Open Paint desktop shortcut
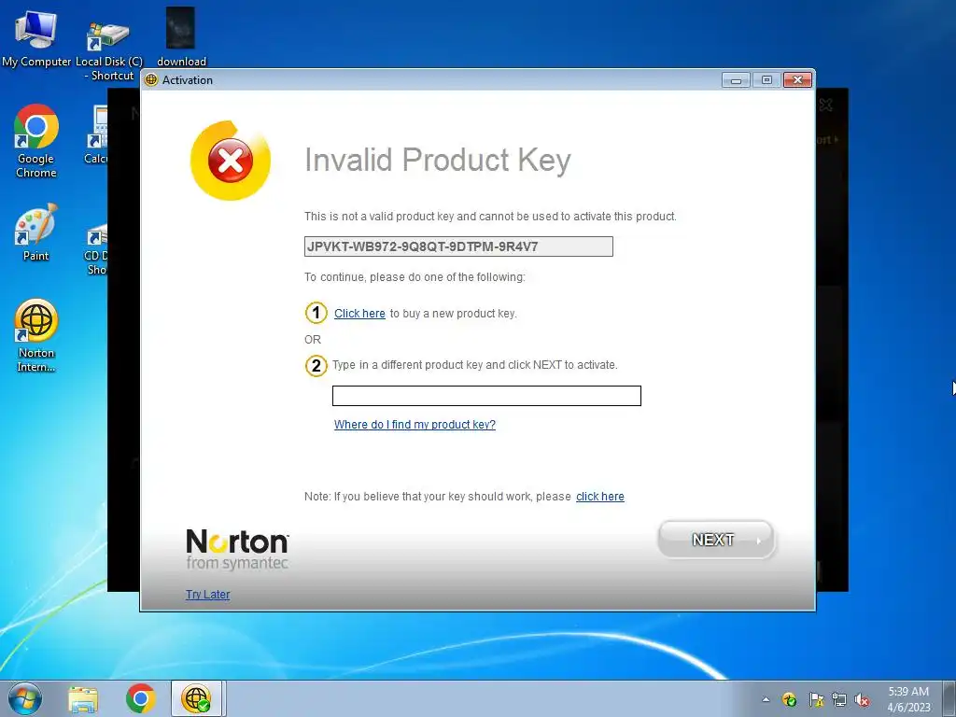The image size is (956, 717). (36, 232)
